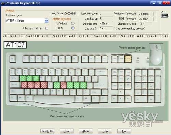Viewport: 171px width, 135px height.
Task: Click the AT107 + Mouse combo box
Action: click(x=27, y=21)
